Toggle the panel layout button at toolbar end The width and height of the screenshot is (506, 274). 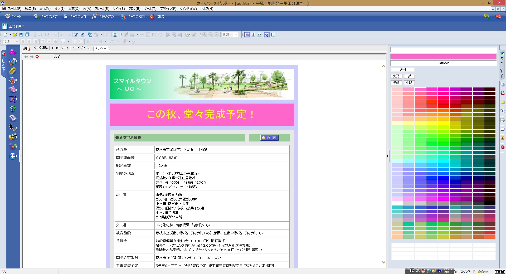273,35
